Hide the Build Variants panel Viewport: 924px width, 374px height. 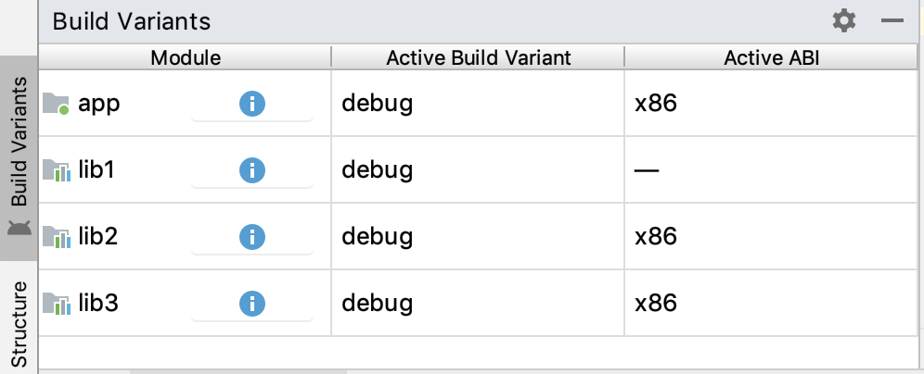click(892, 21)
